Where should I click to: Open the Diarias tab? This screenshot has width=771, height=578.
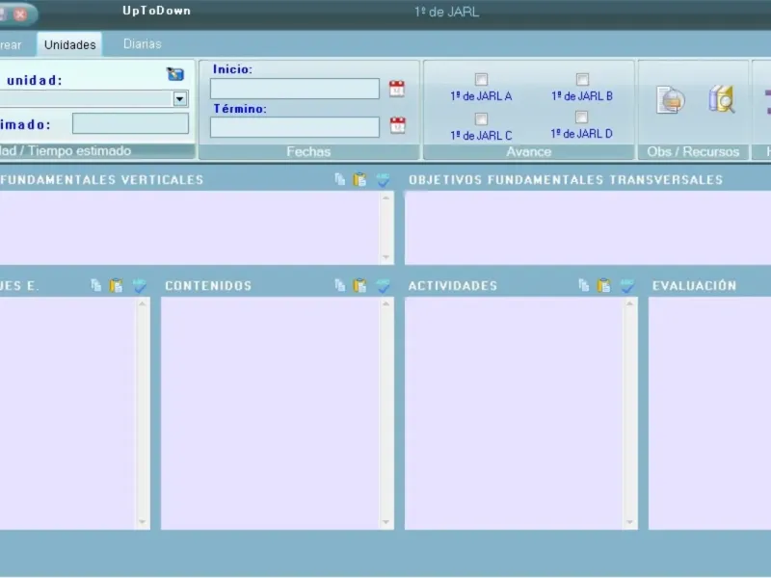[142, 44]
